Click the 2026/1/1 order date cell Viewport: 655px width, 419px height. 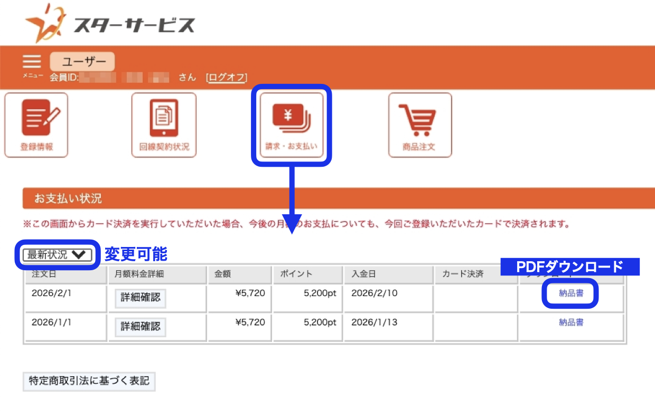tap(65, 328)
